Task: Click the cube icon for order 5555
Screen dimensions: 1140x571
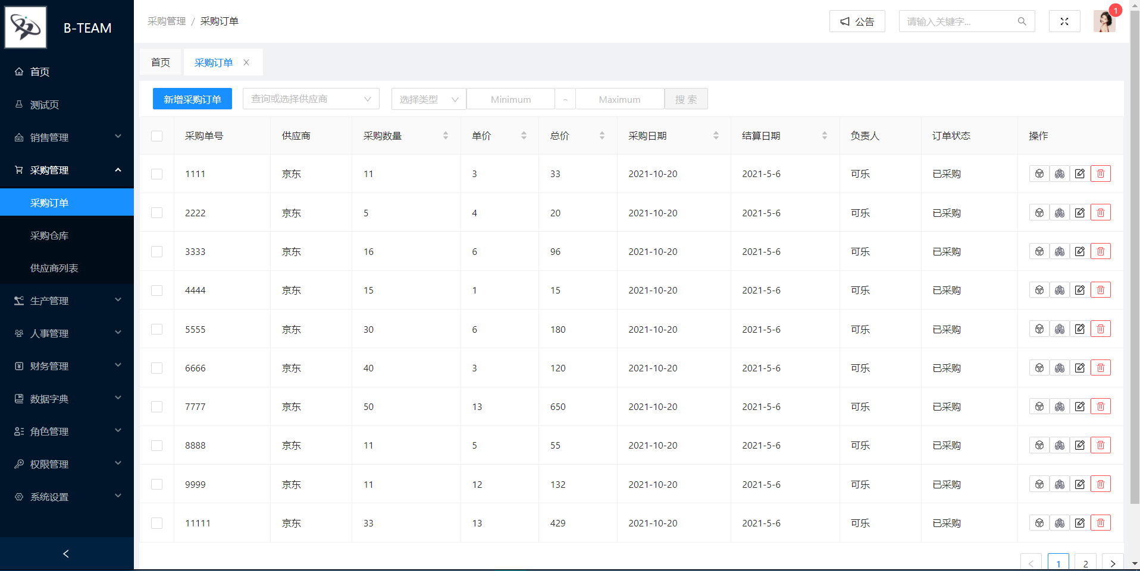Action: coord(1039,329)
